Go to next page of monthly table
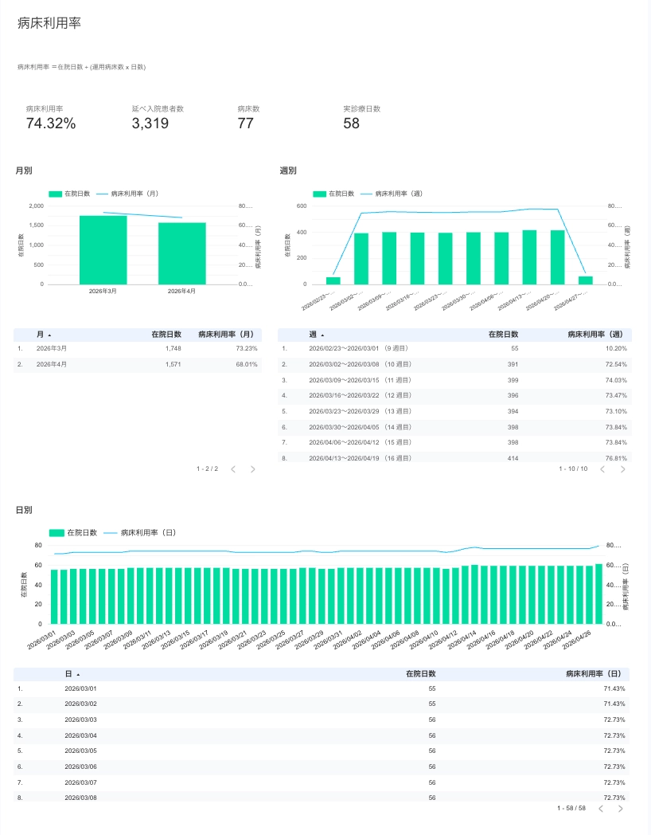The height and width of the screenshot is (835, 651). (x=252, y=469)
